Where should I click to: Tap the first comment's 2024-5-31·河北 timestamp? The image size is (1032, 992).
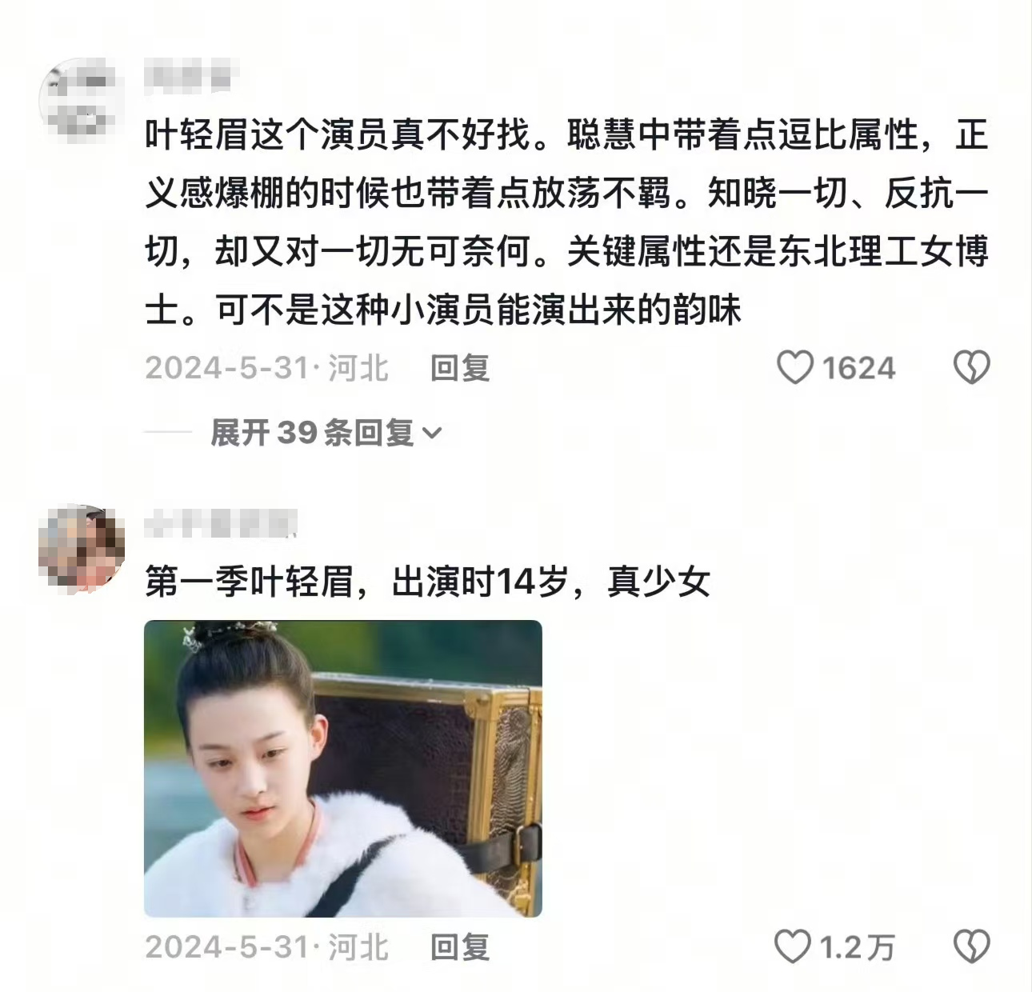[x=267, y=368]
